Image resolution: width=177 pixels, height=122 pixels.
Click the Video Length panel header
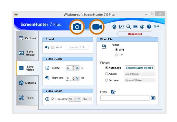(x=68, y=91)
